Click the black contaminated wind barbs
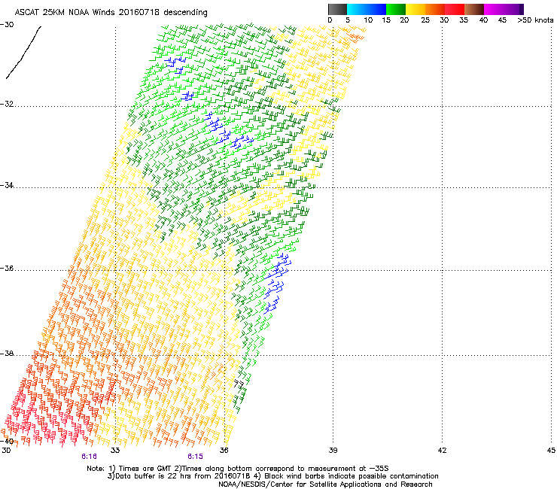 click(x=239, y=384)
